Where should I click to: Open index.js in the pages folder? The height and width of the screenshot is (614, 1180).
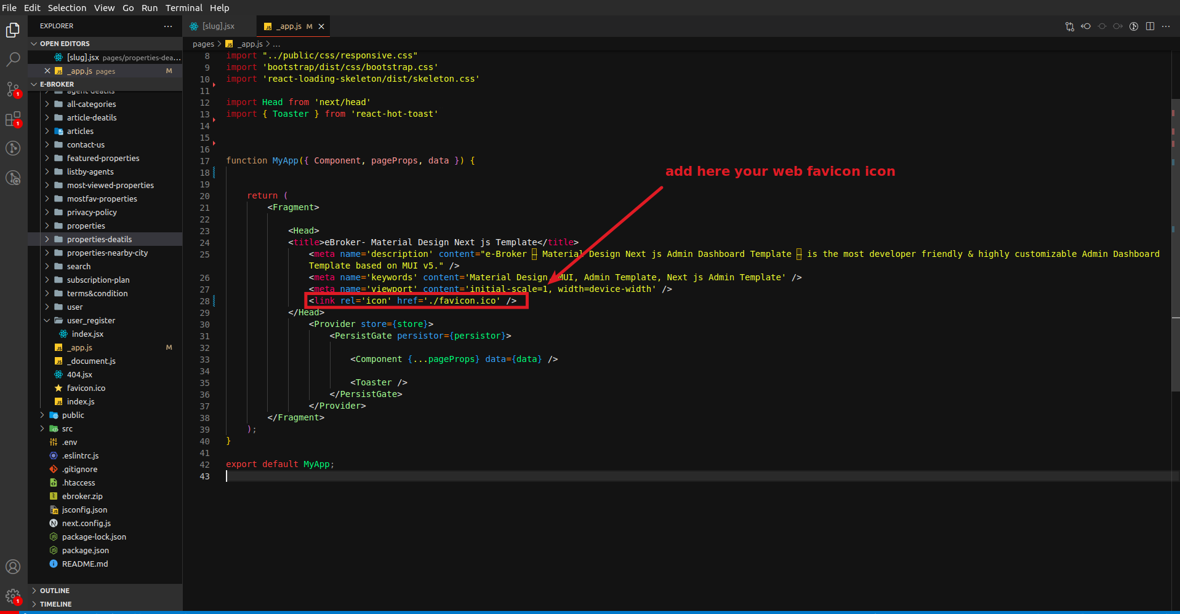click(105, 401)
